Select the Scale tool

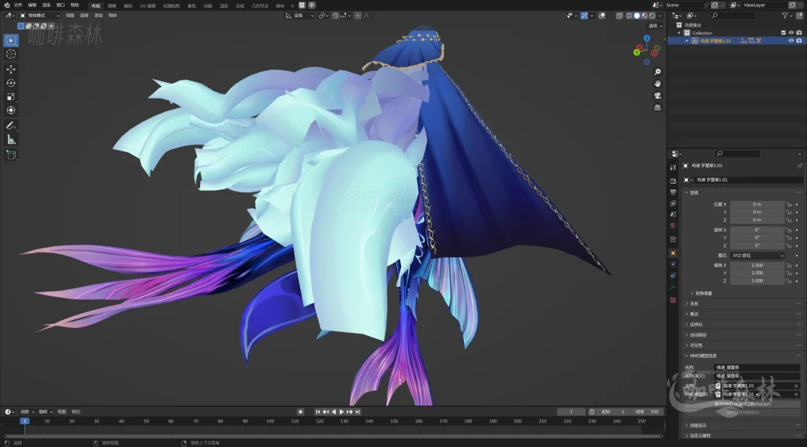coord(11,97)
